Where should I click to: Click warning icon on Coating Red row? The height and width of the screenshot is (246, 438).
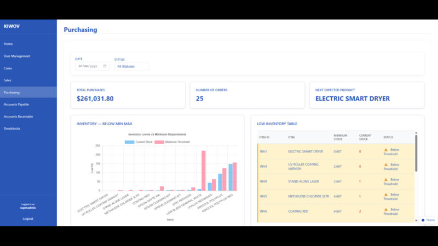tap(385, 209)
